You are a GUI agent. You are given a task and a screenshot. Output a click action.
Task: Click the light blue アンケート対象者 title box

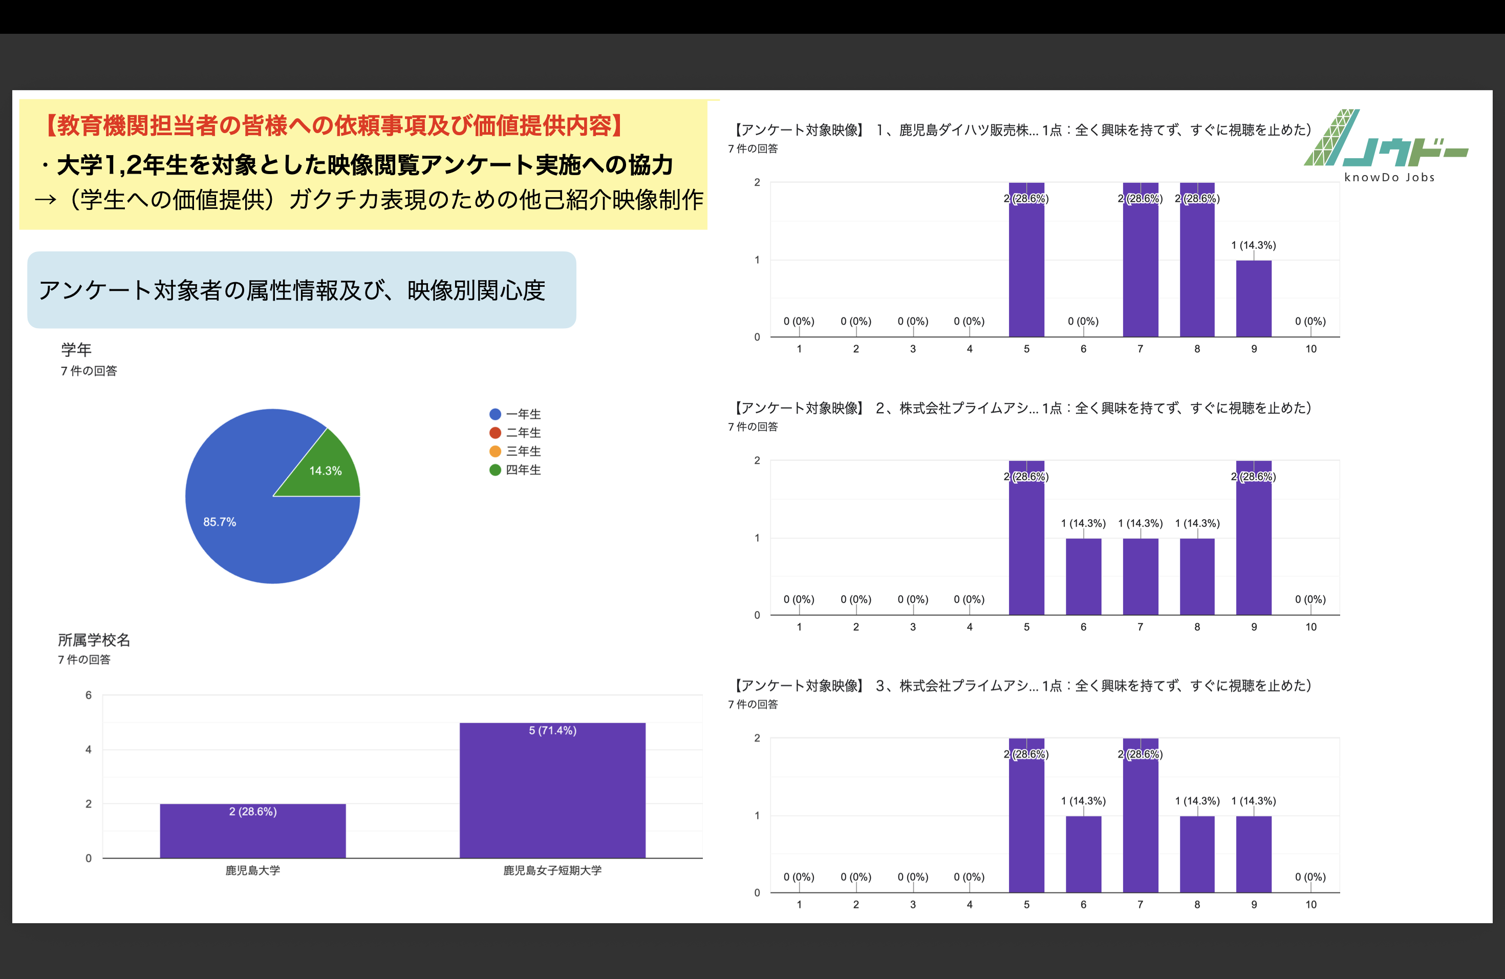(301, 290)
